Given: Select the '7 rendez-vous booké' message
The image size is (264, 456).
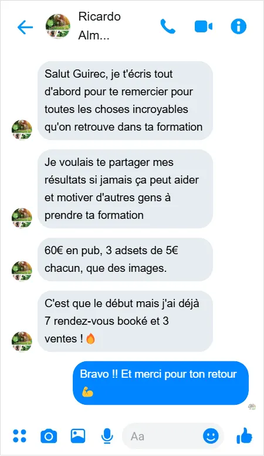Looking at the screenshot, I should point(125,321).
